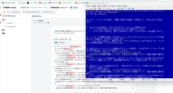Image resolution: width=173 pixels, height=93 pixels.
Task: Expand the Name* input tree item
Action: 4,23
